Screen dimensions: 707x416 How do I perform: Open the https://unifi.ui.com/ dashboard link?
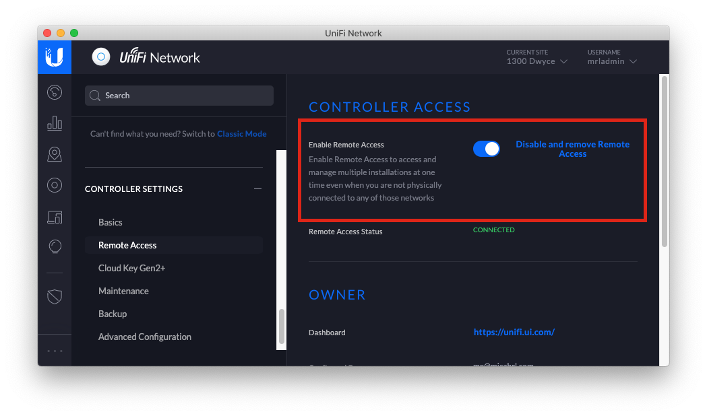(x=514, y=332)
